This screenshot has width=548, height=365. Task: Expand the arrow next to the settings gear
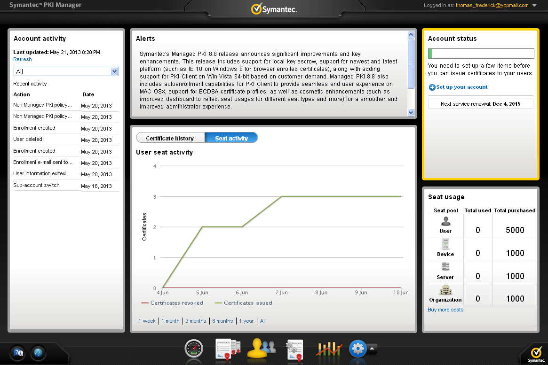pos(372,348)
